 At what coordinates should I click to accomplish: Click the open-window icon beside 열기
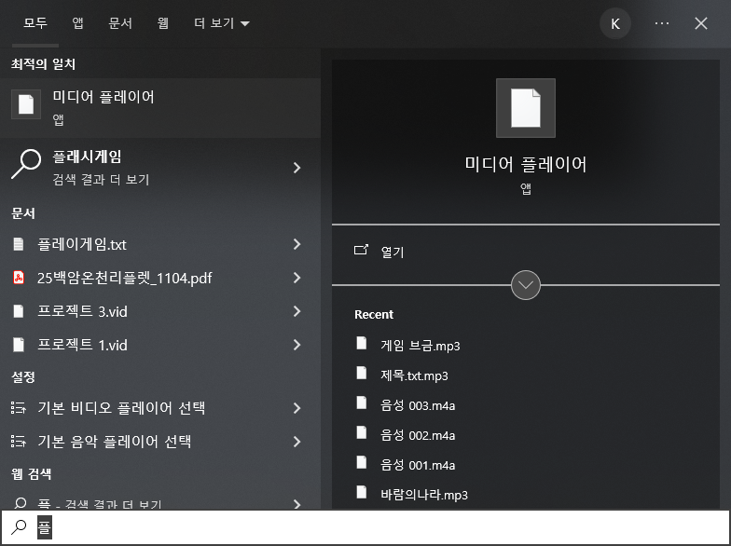click(x=361, y=250)
